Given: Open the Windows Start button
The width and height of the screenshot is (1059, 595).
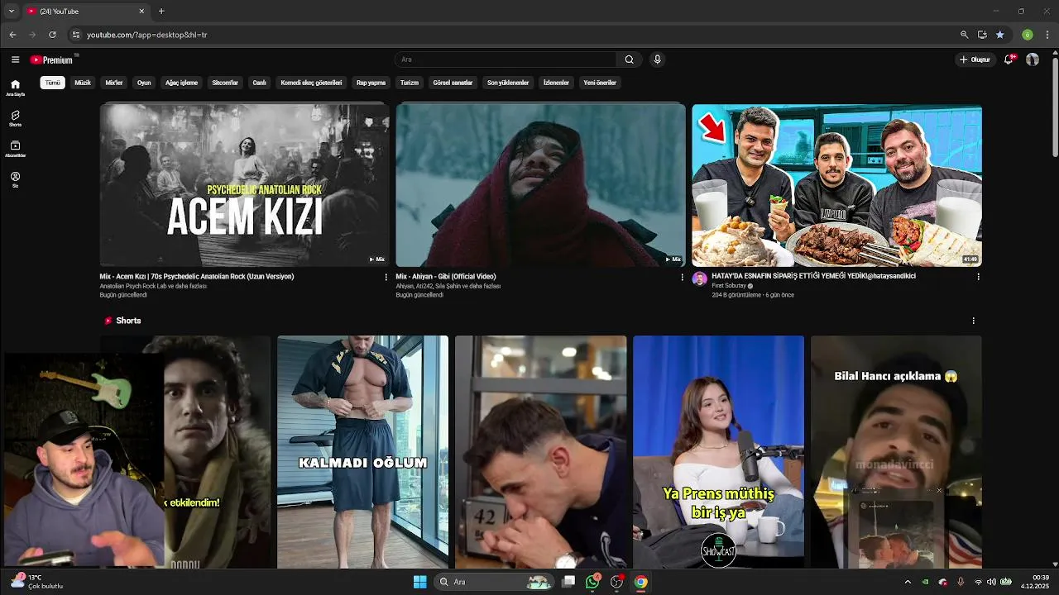Looking at the screenshot, I should [419, 582].
